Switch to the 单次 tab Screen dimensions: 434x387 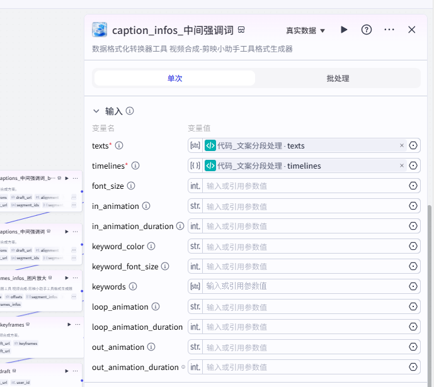tap(174, 78)
